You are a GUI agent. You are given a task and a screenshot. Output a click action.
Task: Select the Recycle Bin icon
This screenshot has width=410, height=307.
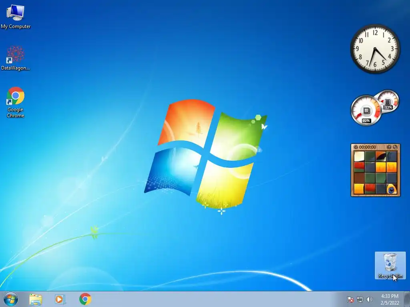[390, 265]
